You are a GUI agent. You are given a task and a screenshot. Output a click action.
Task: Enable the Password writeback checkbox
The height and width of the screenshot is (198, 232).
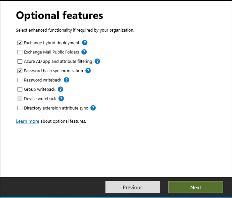pyautogui.click(x=20, y=80)
